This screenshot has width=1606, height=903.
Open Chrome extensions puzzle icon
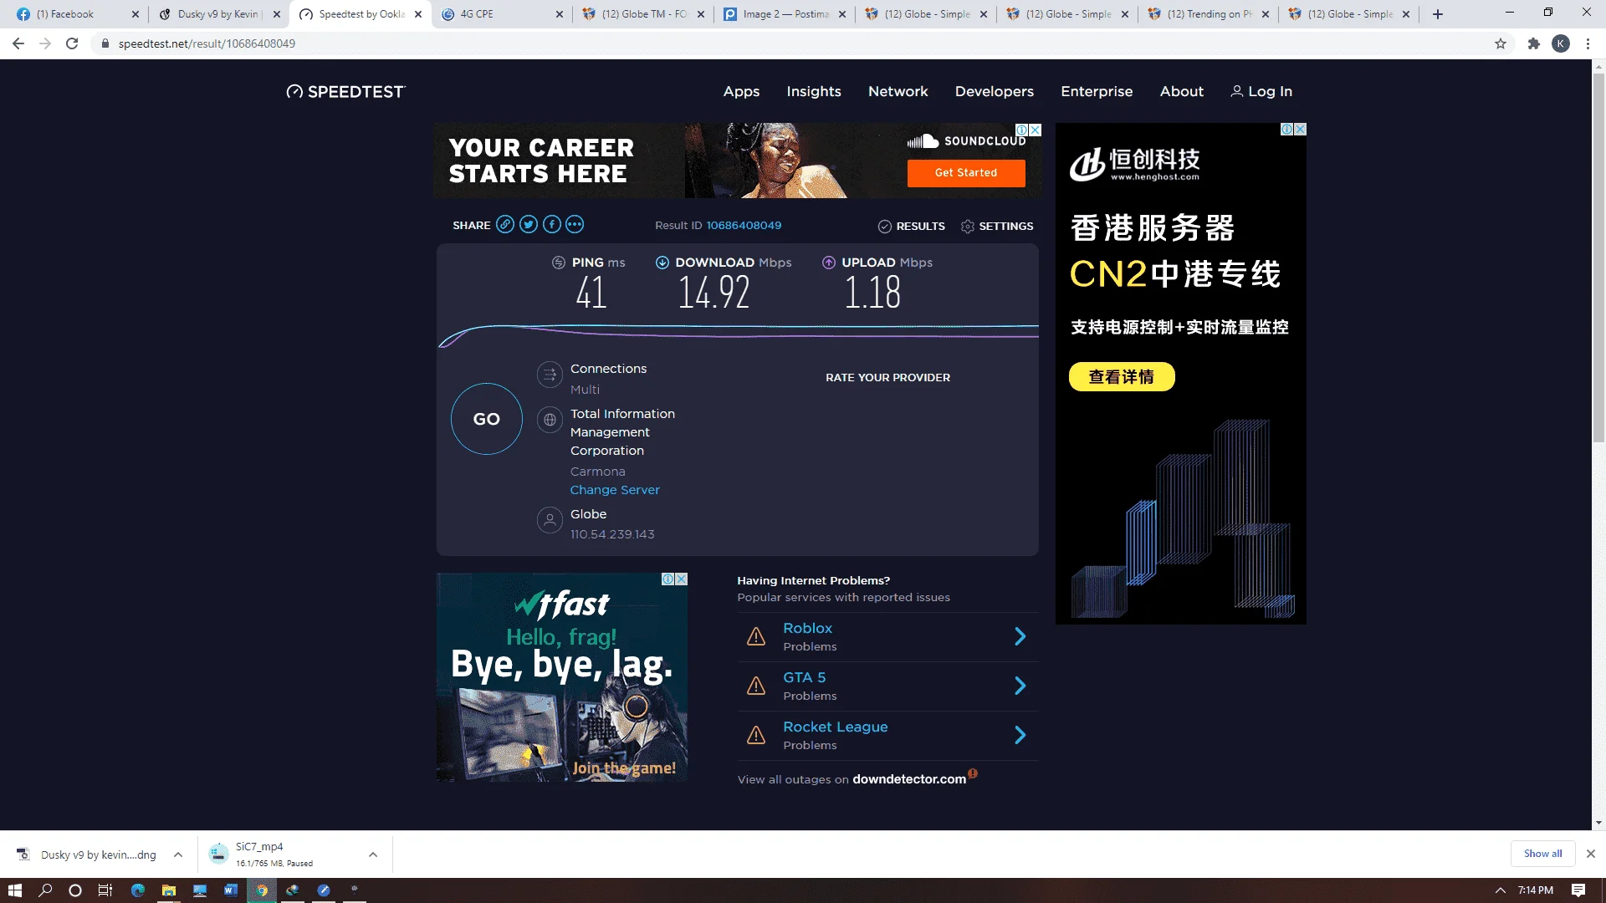click(x=1533, y=43)
